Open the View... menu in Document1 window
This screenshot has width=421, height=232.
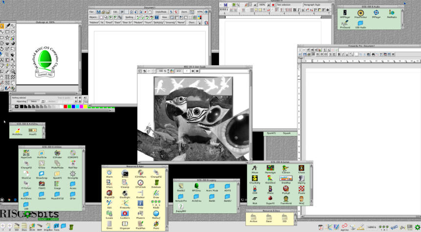coord(165,17)
